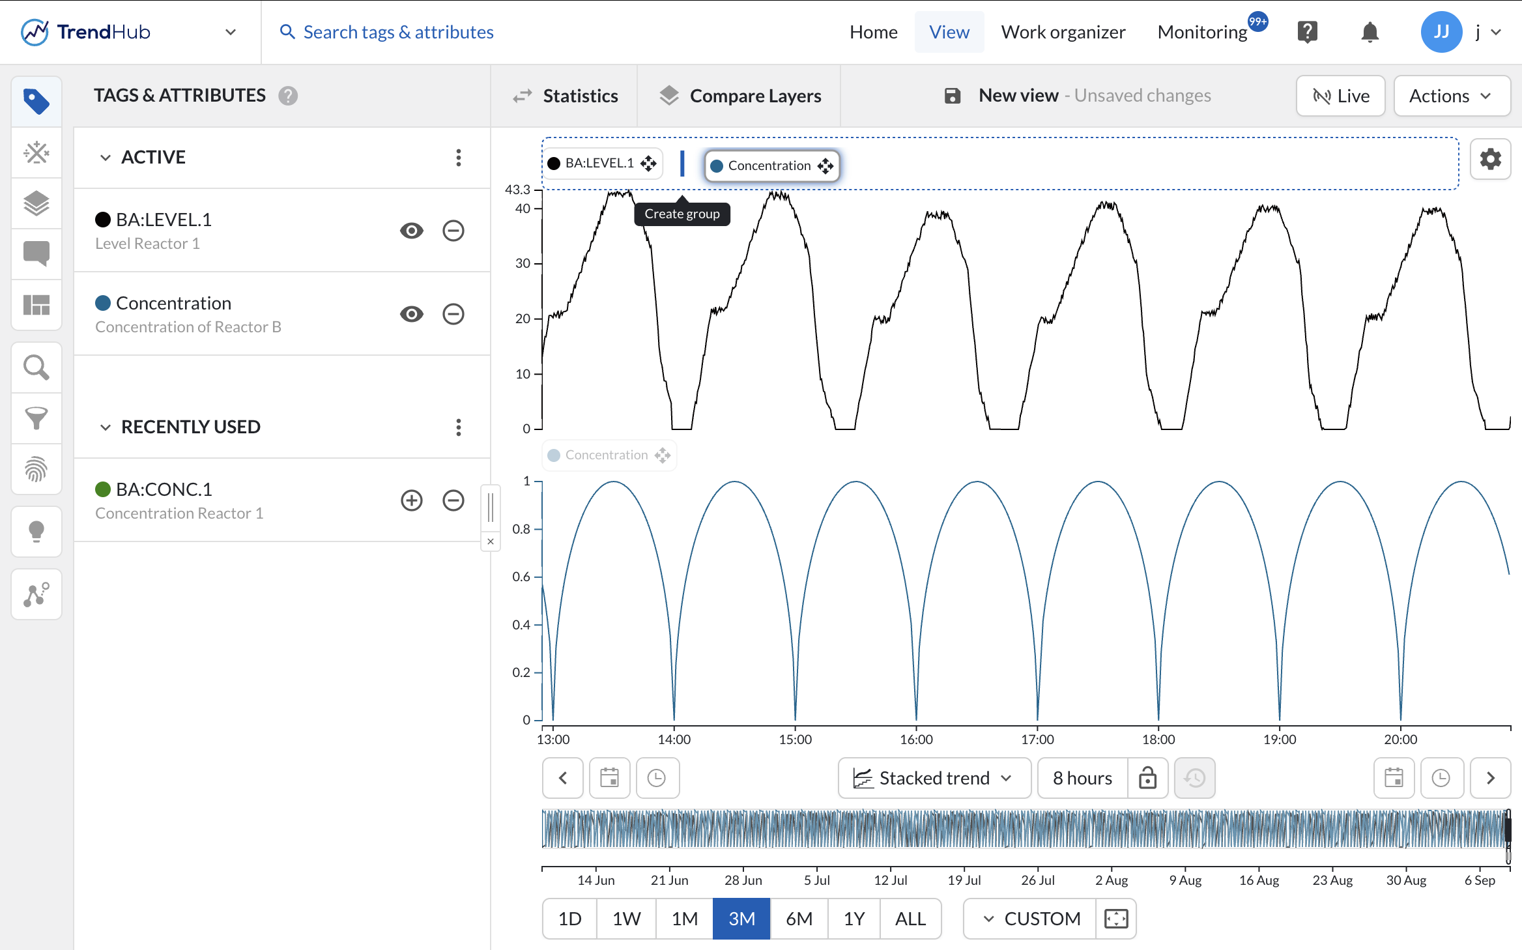The width and height of the screenshot is (1522, 950).
Task: Click the save icon beside New view
Action: (953, 96)
